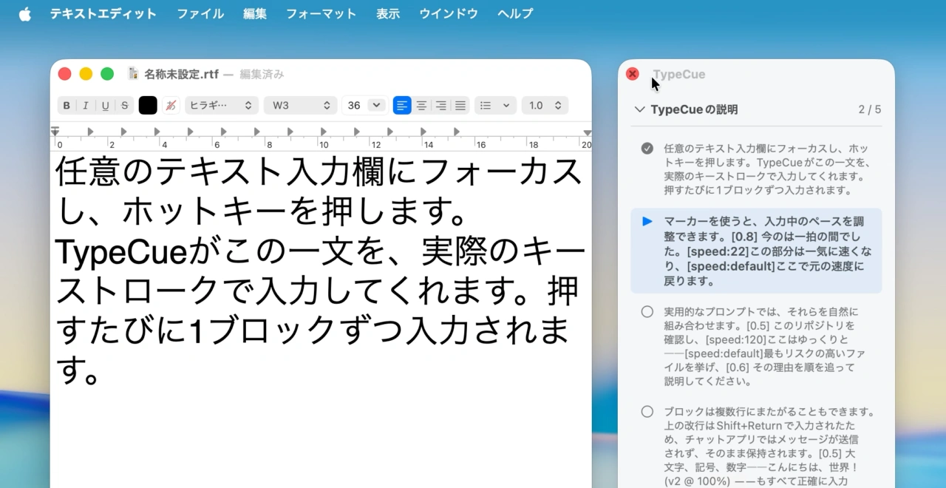Open the list bullets and numbering dropdown
Screen dimensions: 946x488
tap(495, 106)
